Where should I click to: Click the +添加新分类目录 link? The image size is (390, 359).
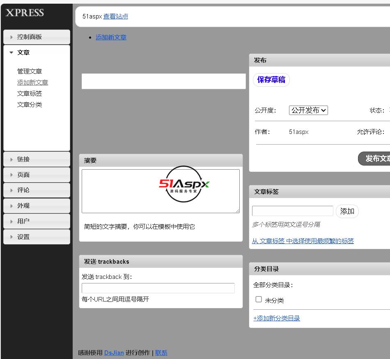277,318
